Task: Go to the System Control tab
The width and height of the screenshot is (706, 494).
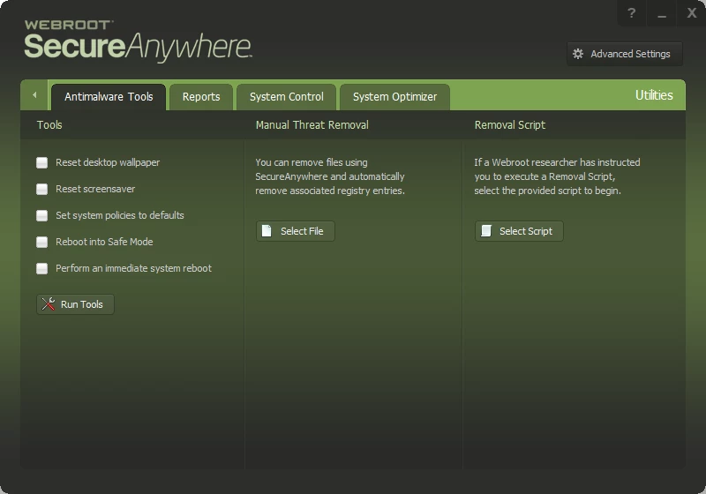Action: coord(286,97)
